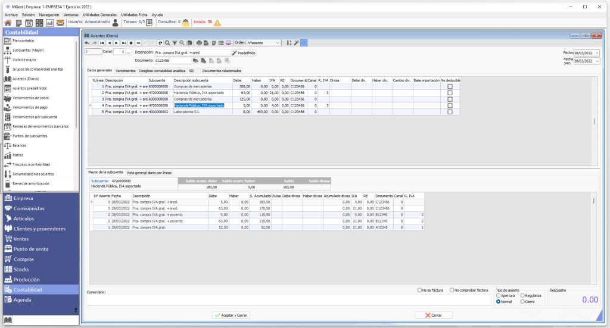Open the Ayuda menu
Image resolution: width=610 pixels, height=328 pixels.
point(157,15)
